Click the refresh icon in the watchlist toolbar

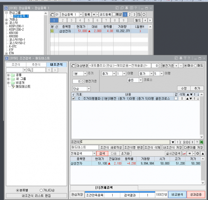click(x=144, y=15)
